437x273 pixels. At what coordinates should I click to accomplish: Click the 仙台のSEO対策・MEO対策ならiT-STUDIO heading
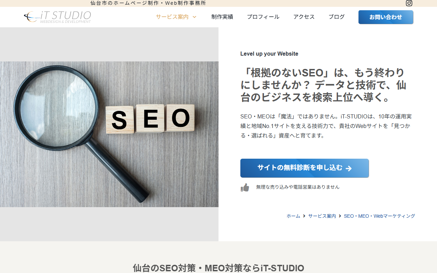pos(218,268)
